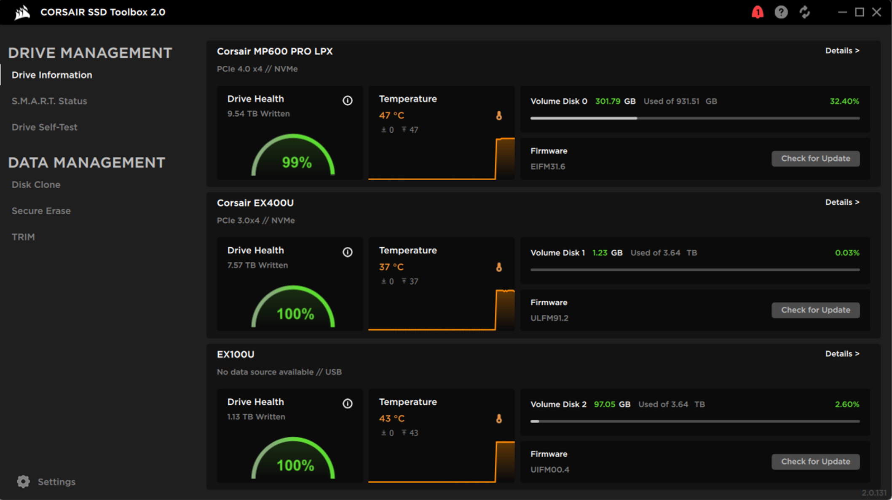Image resolution: width=892 pixels, height=500 pixels.
Task: Open the Settings gear icon
Action: (x=23, y=481)
